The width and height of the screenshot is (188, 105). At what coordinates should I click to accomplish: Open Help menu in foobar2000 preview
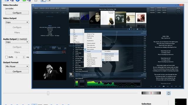(x=77, y=40)
